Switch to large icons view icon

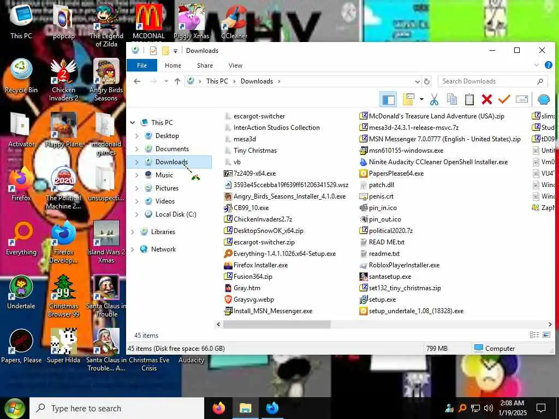(546, 334)
